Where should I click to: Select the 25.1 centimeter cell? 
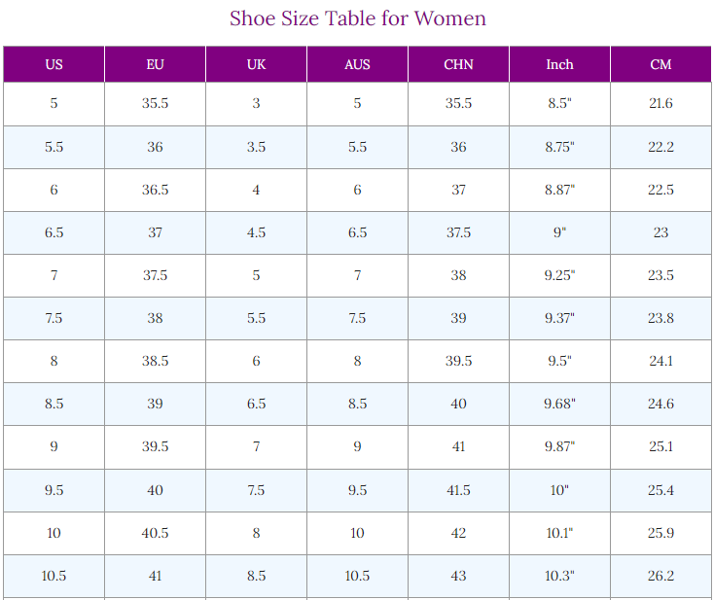(x=660, y=446)
